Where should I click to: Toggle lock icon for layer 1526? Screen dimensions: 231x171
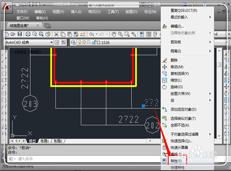pos(94,42)
